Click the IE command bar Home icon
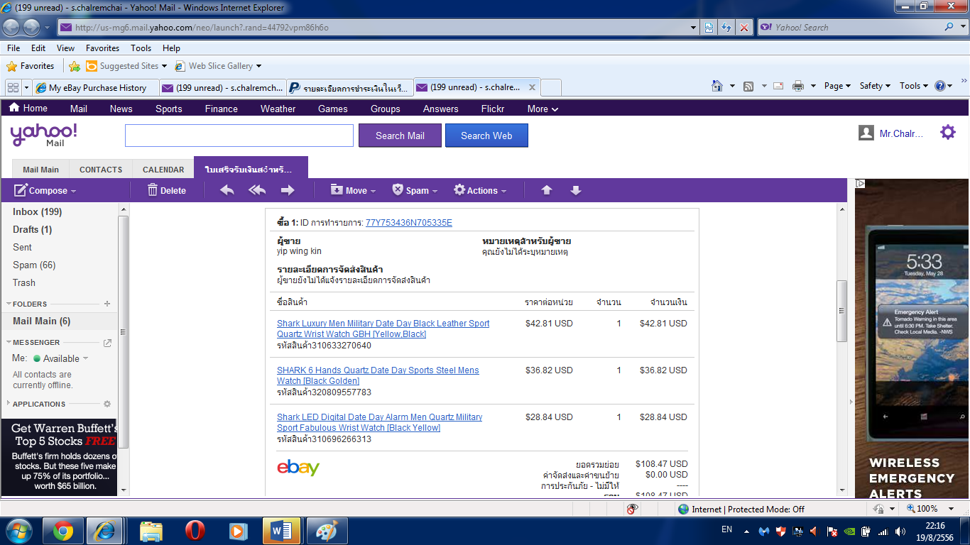 pyautogui.click(x=717, y=86)
